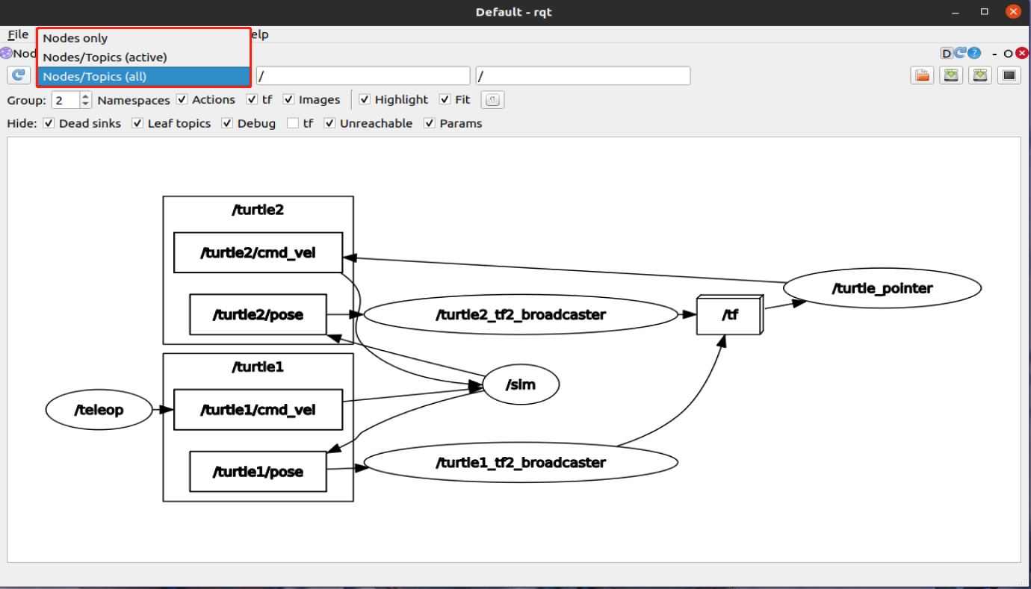Click the D dock-widget button
Viewport: 1031px width, 589px height.
947,53
